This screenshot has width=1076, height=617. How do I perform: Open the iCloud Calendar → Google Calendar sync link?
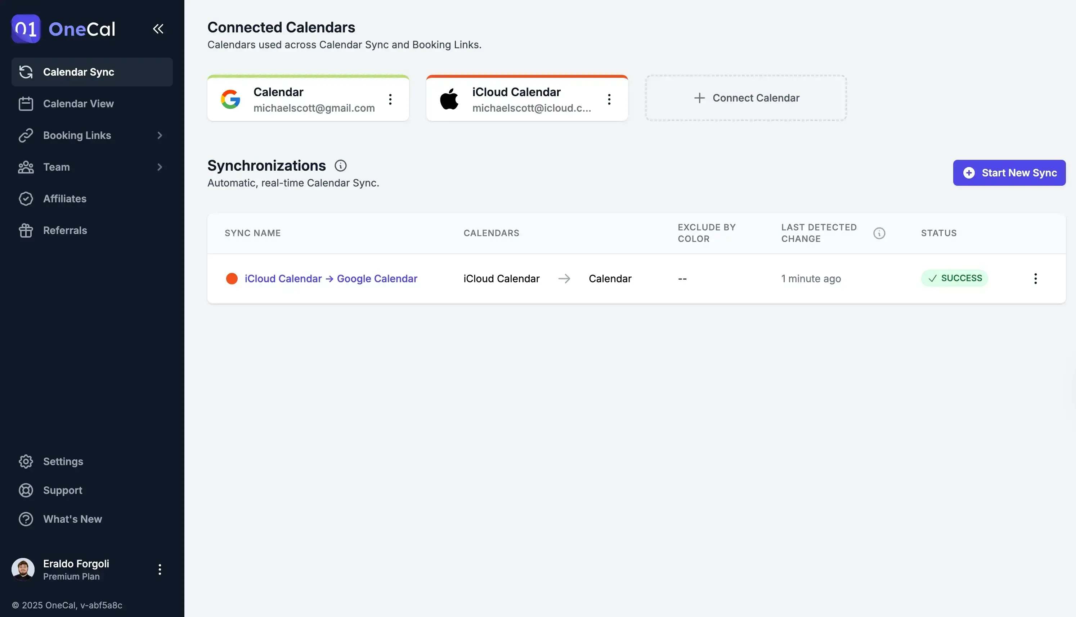coord(331,278)
